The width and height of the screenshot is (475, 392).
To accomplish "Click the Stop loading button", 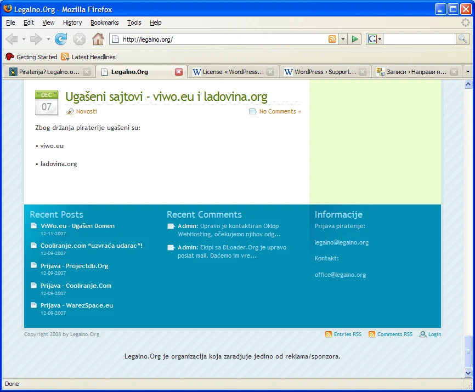I will 80,39.
